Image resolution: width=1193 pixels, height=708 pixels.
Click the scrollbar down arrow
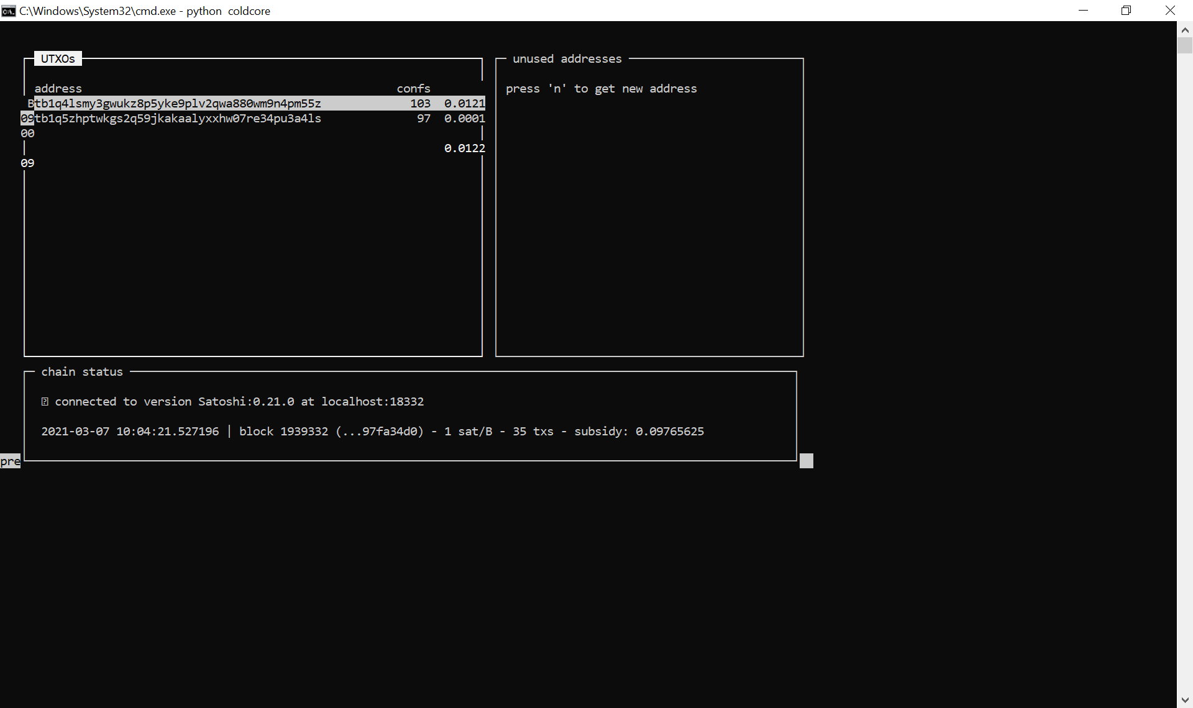[x=1184, y=701]
